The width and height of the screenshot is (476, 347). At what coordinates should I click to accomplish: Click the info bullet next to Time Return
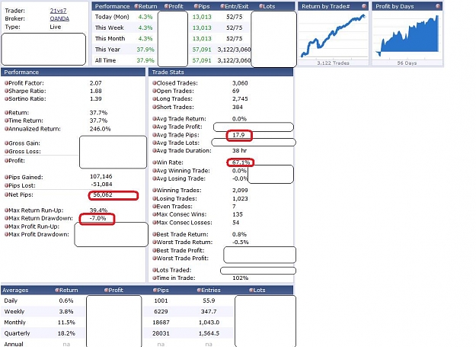tap(6, 120)
